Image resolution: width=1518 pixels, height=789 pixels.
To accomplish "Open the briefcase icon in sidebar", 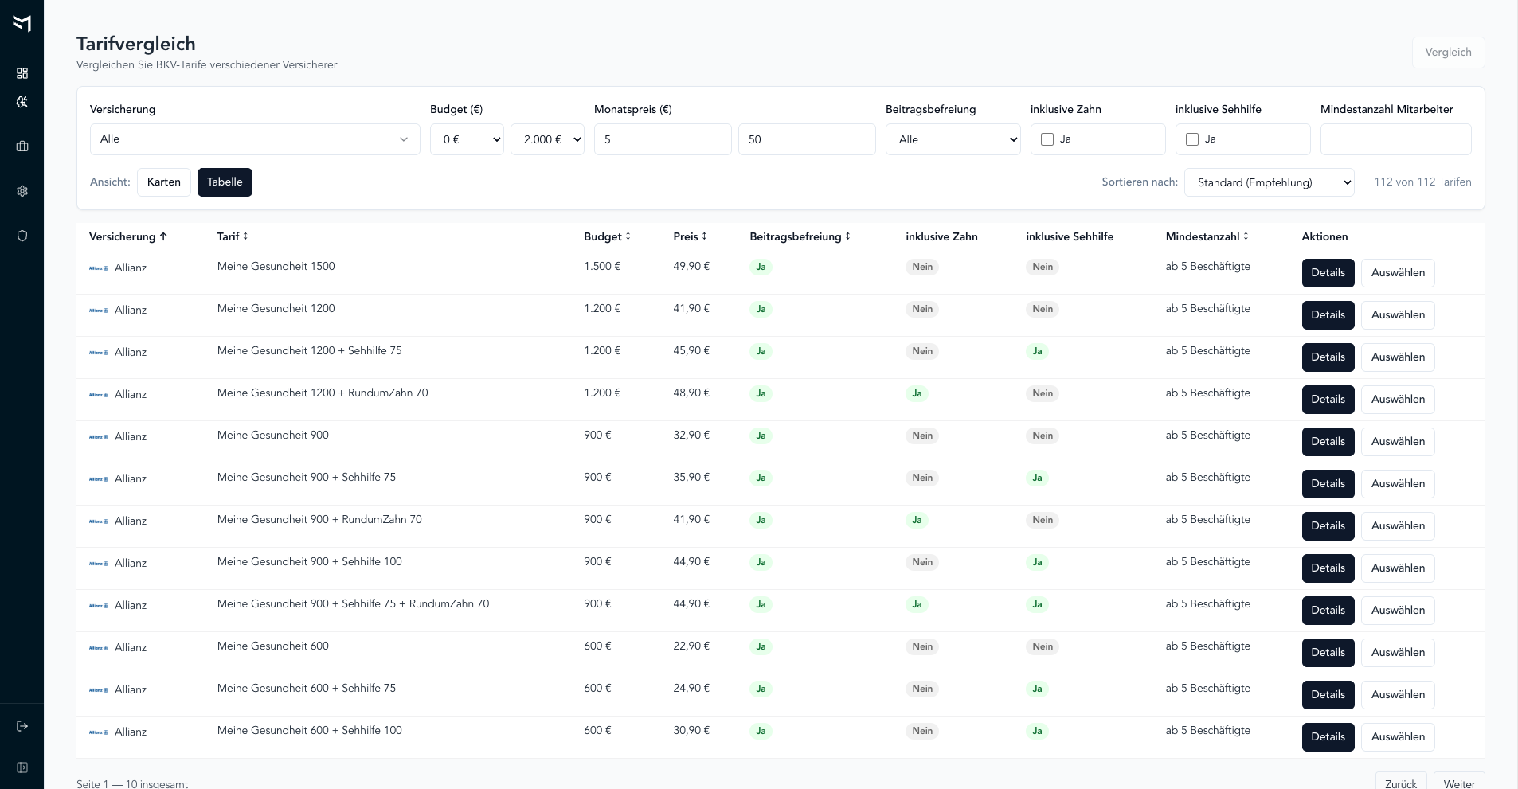I will [22, 146].
